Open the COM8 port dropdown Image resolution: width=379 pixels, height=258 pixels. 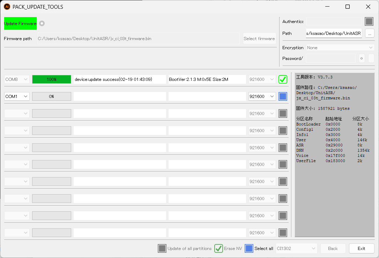click(17, 79)
